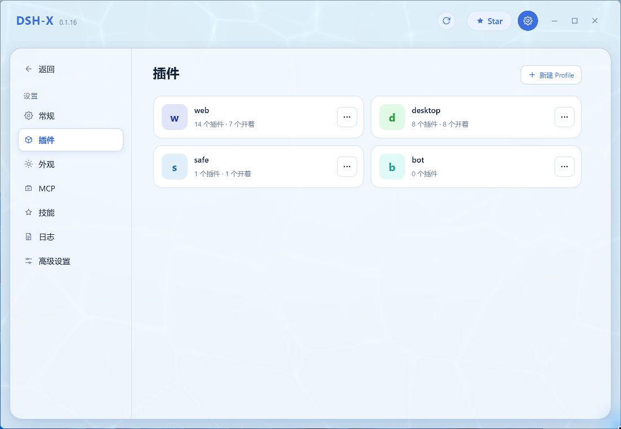The height and width of the screenshot is (429, 621).
Task: Open 常规 general settings
Action: [71, 116]
